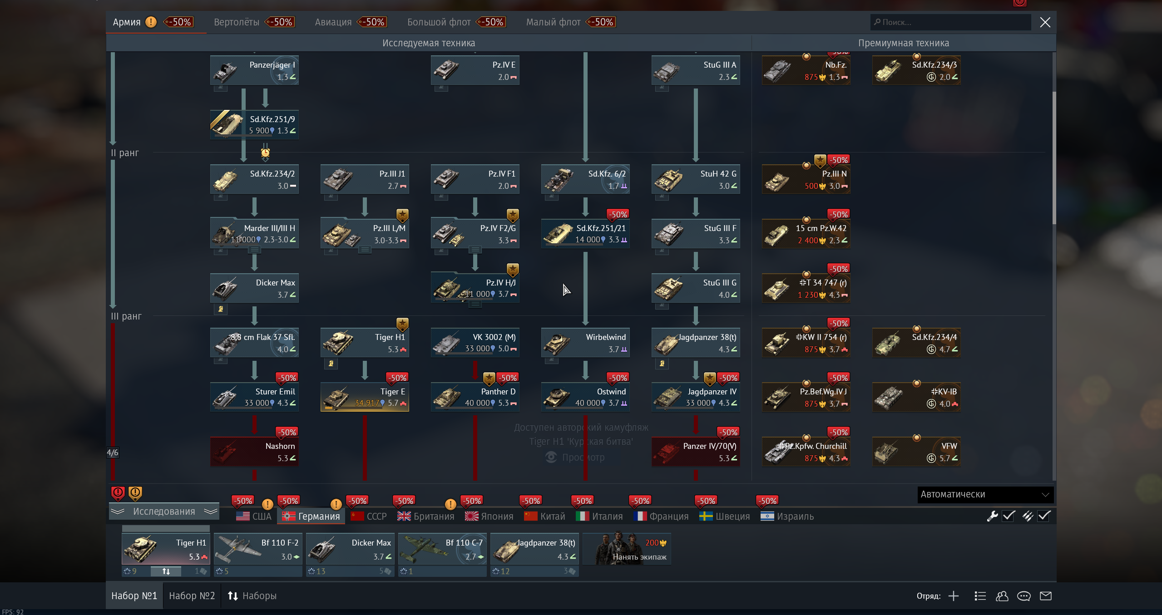Click the yellow warning shield icon

[135, 493]
